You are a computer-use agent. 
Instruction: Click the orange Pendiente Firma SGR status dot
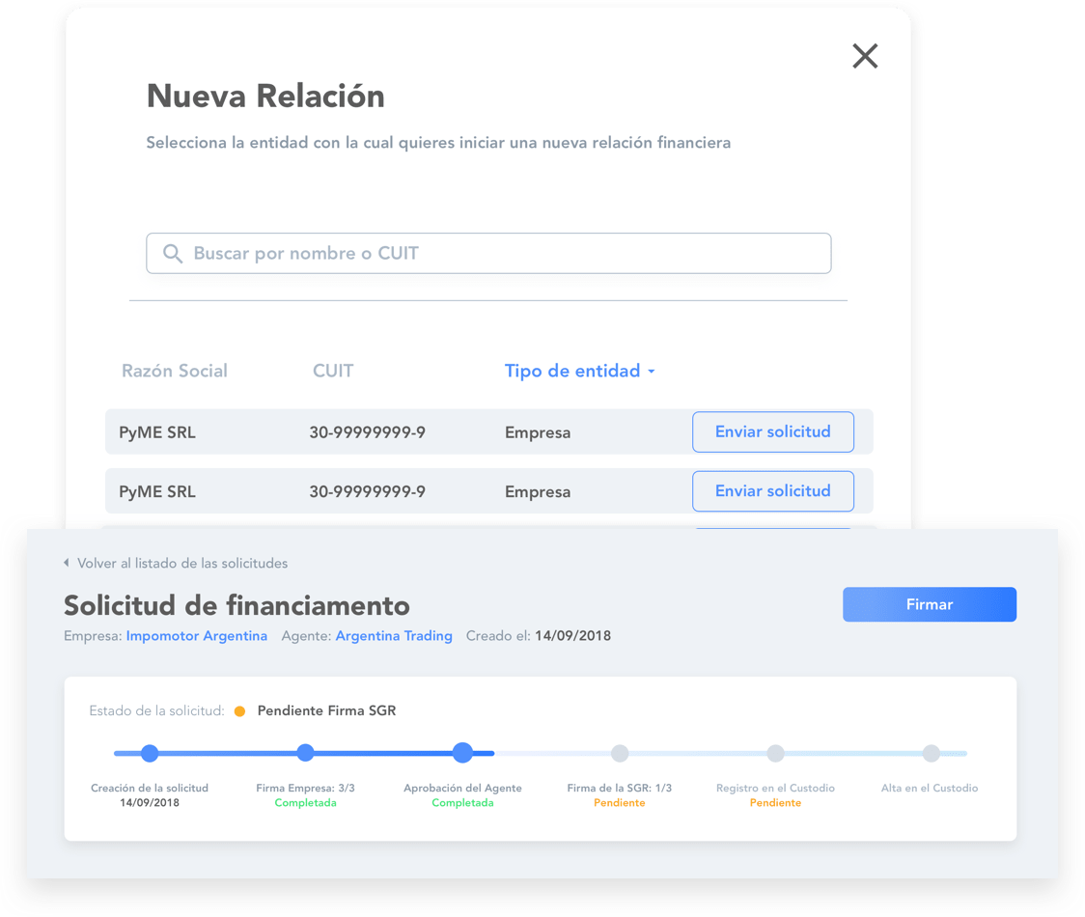(x=239, y=711)
